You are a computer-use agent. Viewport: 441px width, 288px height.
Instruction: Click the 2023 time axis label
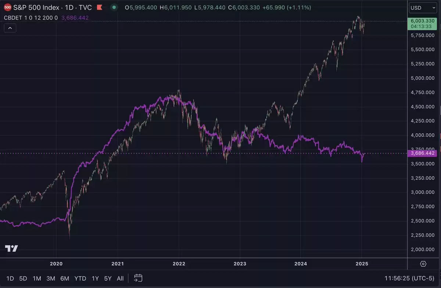[x=240, y=264]
